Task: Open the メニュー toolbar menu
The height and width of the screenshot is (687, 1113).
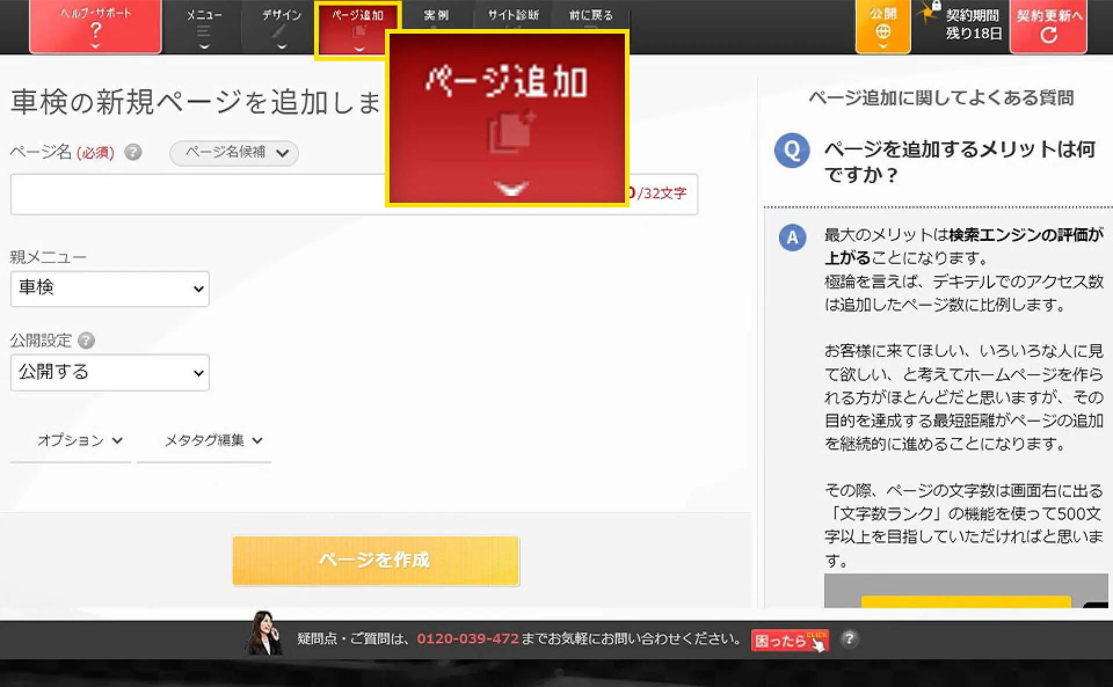Action: click(204, 27)
